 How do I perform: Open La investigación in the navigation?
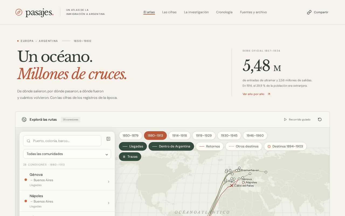tap(196, 12)
